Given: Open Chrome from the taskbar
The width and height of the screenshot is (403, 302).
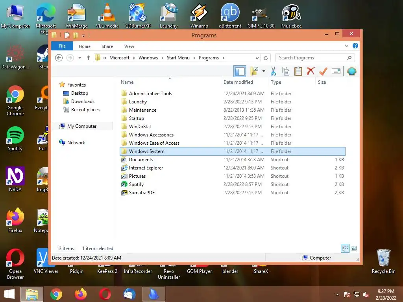Looking at the screenshot, I should click(x=56, y=294).
